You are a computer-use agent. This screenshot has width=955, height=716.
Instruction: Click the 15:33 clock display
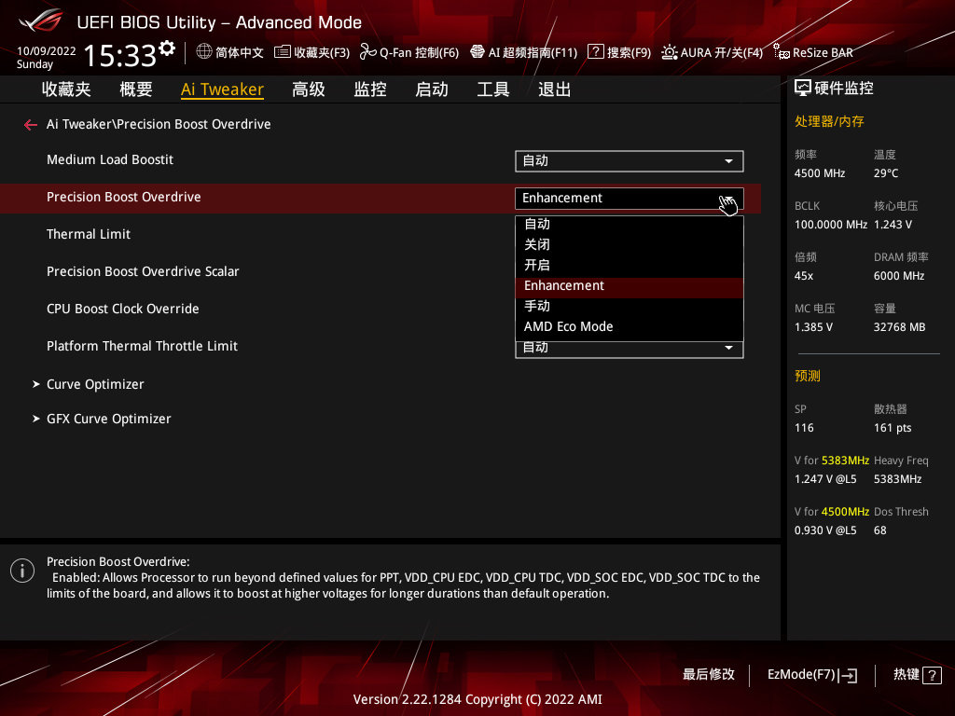pos(120,56)
